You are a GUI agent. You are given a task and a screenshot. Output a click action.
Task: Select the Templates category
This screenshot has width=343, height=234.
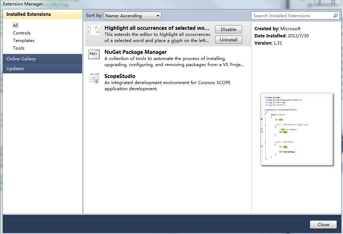tap(24, 41)
